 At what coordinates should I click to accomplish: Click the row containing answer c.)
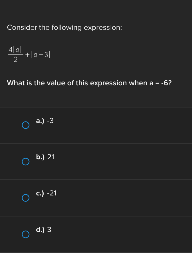pyautogui.click(x=96, y=198)
